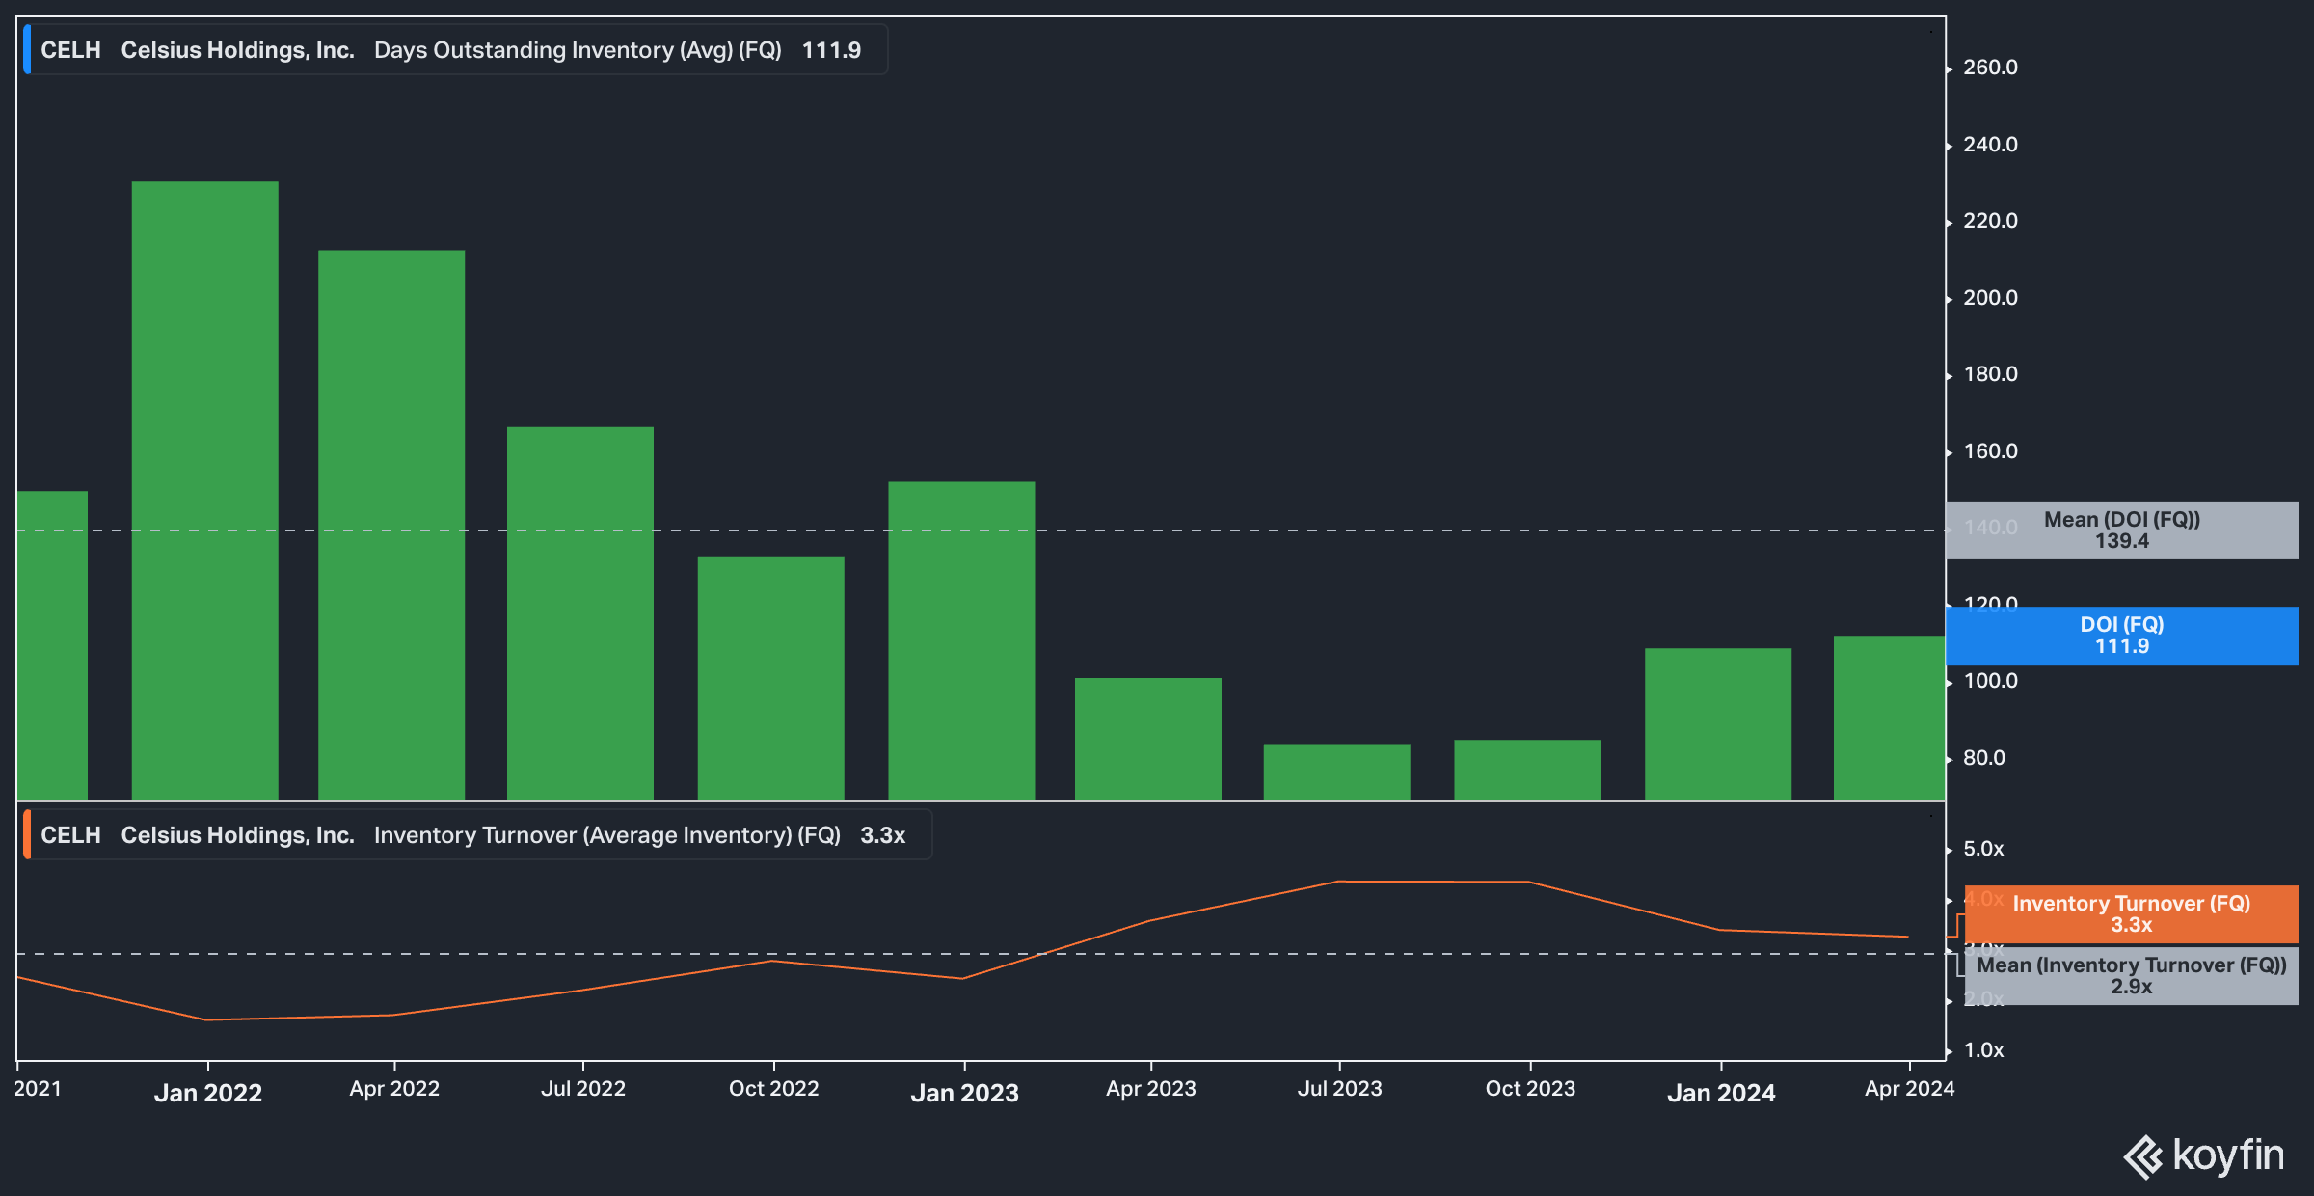Click the Inventory Turnover (Average Inventory) legend header

[x=477, y=835]
